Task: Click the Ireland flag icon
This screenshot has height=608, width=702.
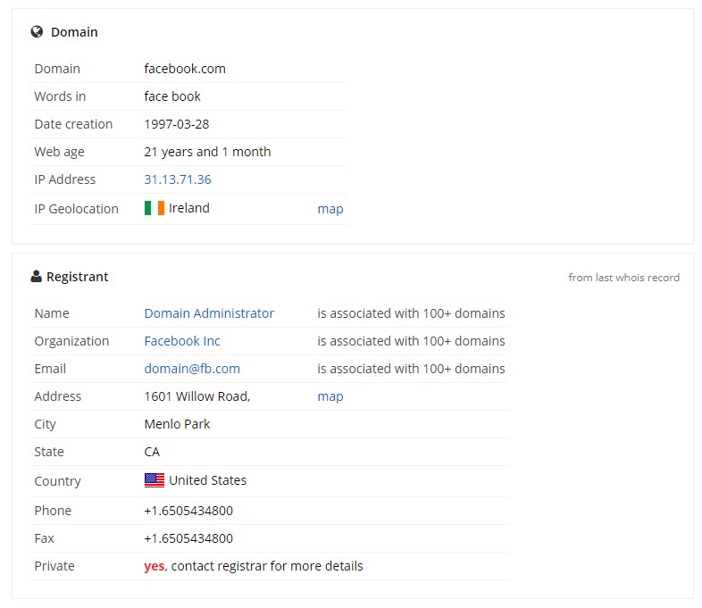Action: point(154,208)
